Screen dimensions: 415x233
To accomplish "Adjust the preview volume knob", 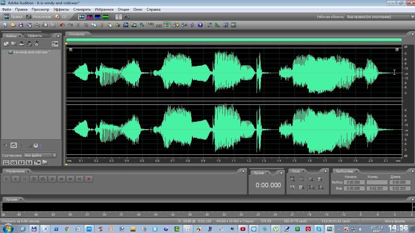I will [36, 146].
